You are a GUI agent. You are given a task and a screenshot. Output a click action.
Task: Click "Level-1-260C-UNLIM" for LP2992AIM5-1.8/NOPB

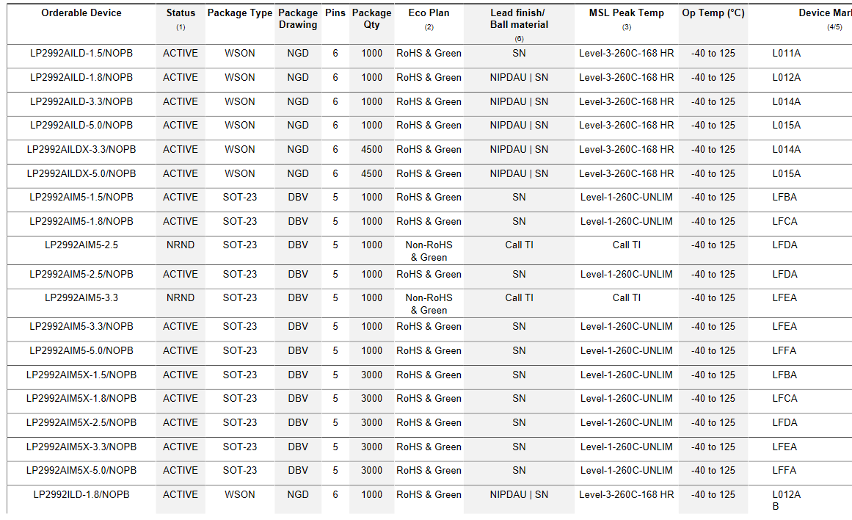(x=627, y=221)
